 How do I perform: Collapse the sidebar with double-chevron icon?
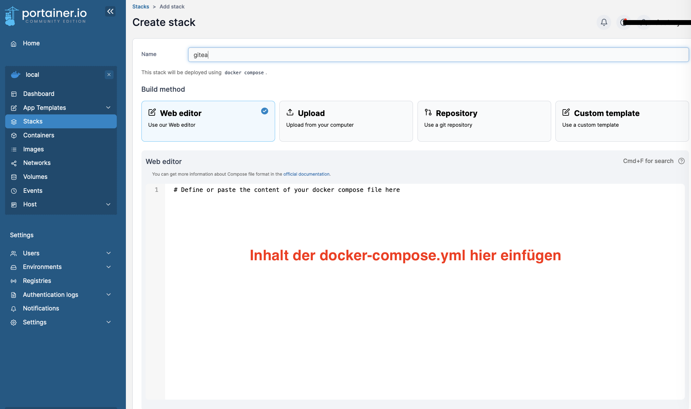[x=110, y=12]
